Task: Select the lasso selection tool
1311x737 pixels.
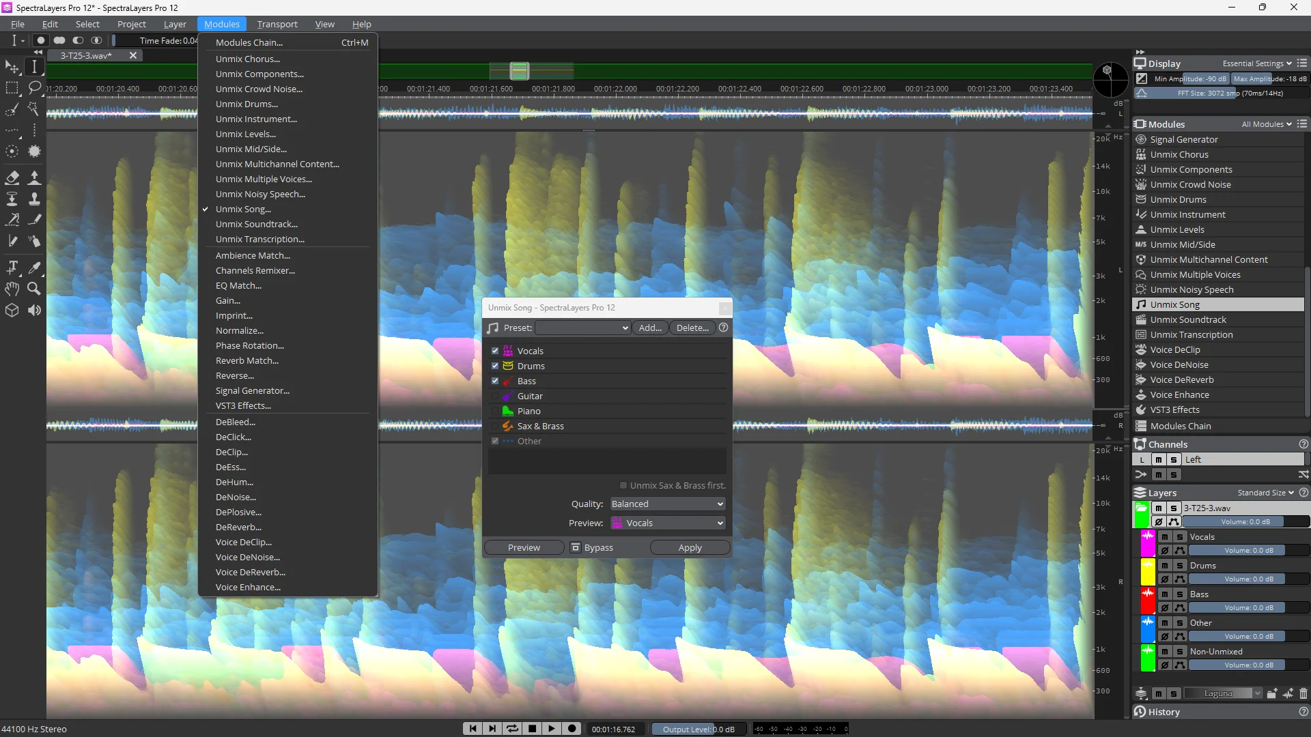Action: tap(34, 87)
